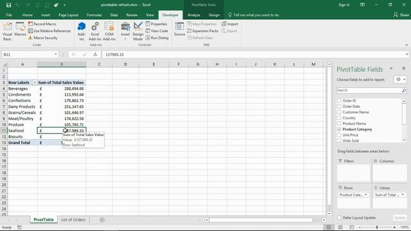
Task: Zoom in with the plus button
Action: coord(394,227)
